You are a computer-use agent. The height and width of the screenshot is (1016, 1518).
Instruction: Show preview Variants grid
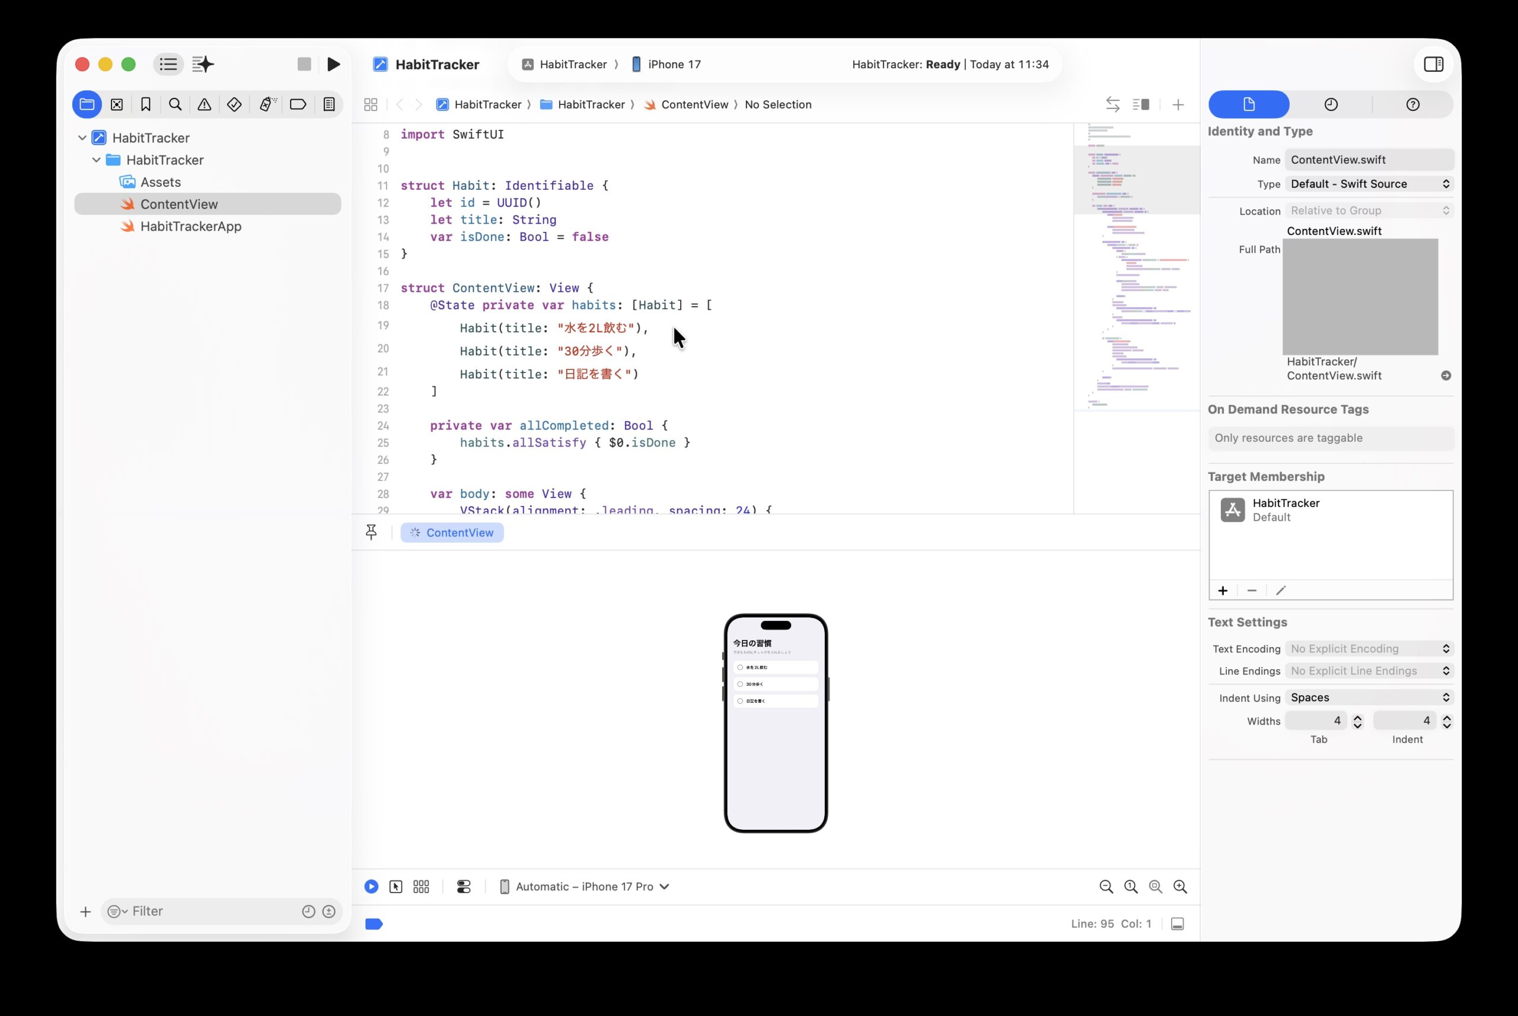click(x=421, y=887)
